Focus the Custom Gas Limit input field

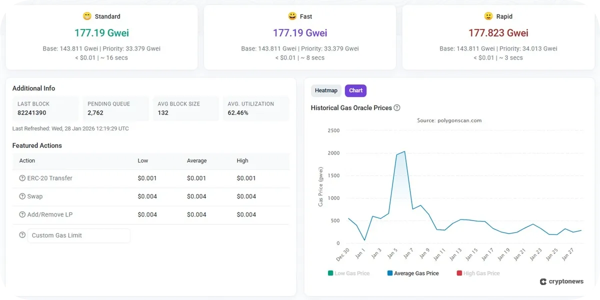click(79, 235)
